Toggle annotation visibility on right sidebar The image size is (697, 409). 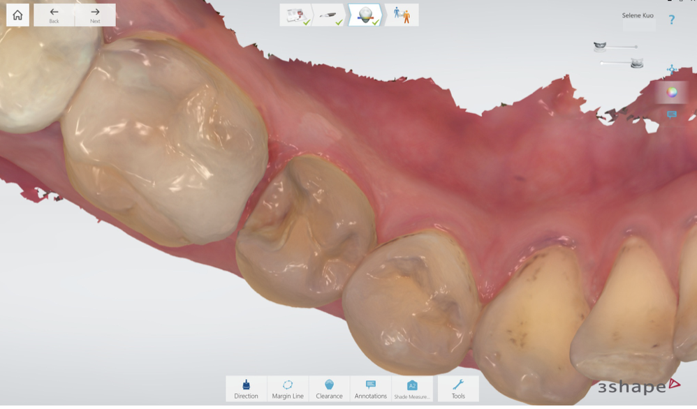tap(672, 114)
